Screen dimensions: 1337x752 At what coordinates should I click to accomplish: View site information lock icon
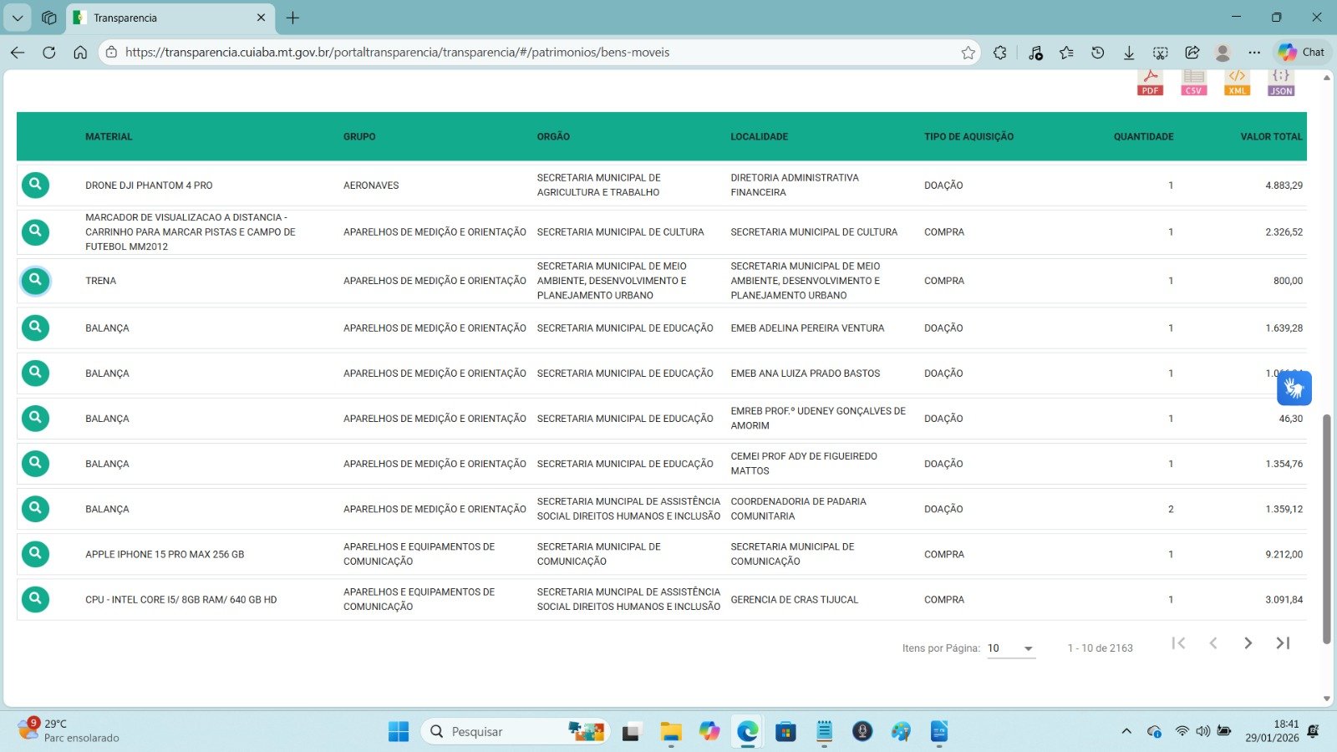(111, 53)
